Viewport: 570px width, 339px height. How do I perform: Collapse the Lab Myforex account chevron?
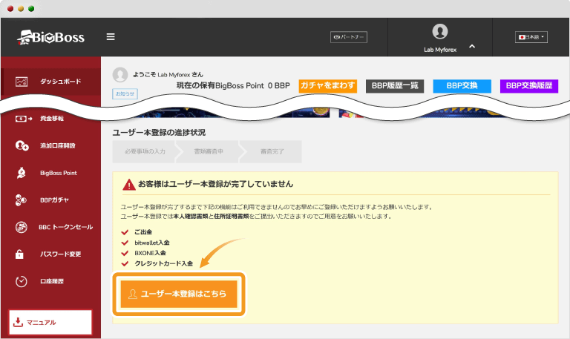point(472,46)
